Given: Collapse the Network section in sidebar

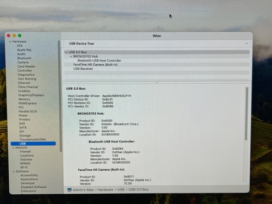Looking at the screenshot, I should coord(13,147).
